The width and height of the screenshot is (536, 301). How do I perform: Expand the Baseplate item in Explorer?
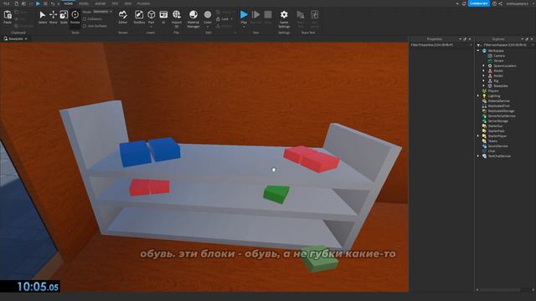click(483, 85)
